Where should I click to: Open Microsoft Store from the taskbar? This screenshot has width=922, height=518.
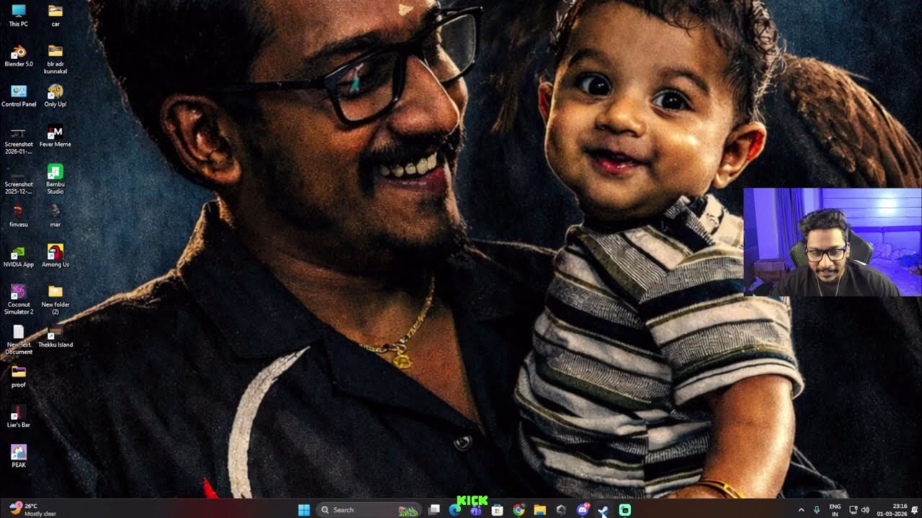coord(497,510)
